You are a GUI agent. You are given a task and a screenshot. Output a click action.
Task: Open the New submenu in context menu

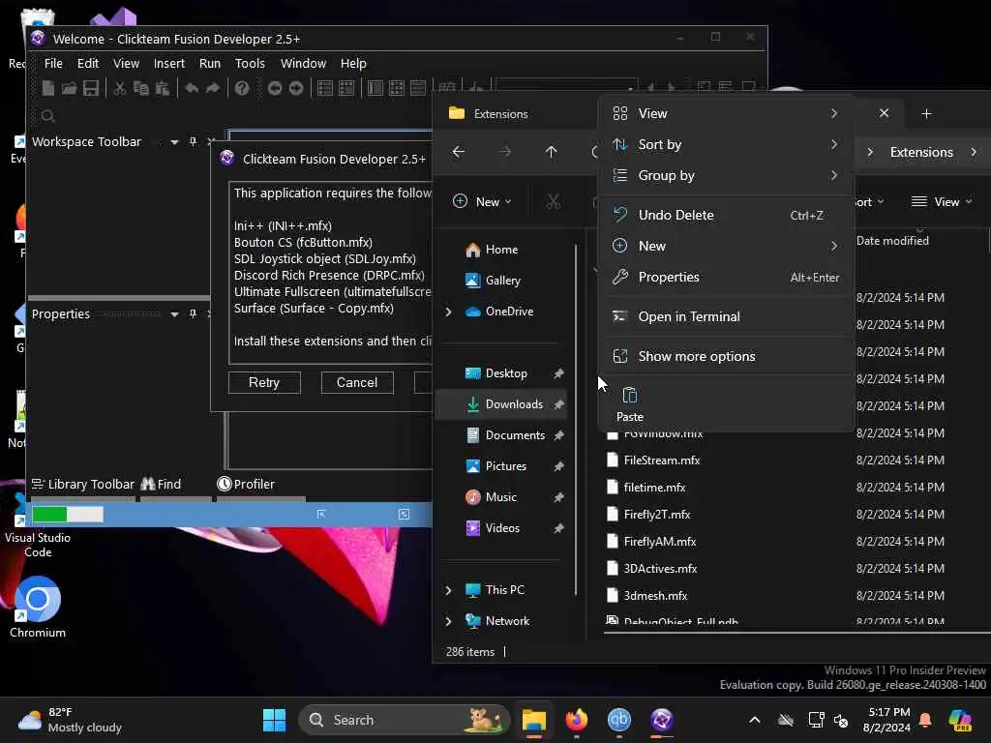tap(726, 247)
